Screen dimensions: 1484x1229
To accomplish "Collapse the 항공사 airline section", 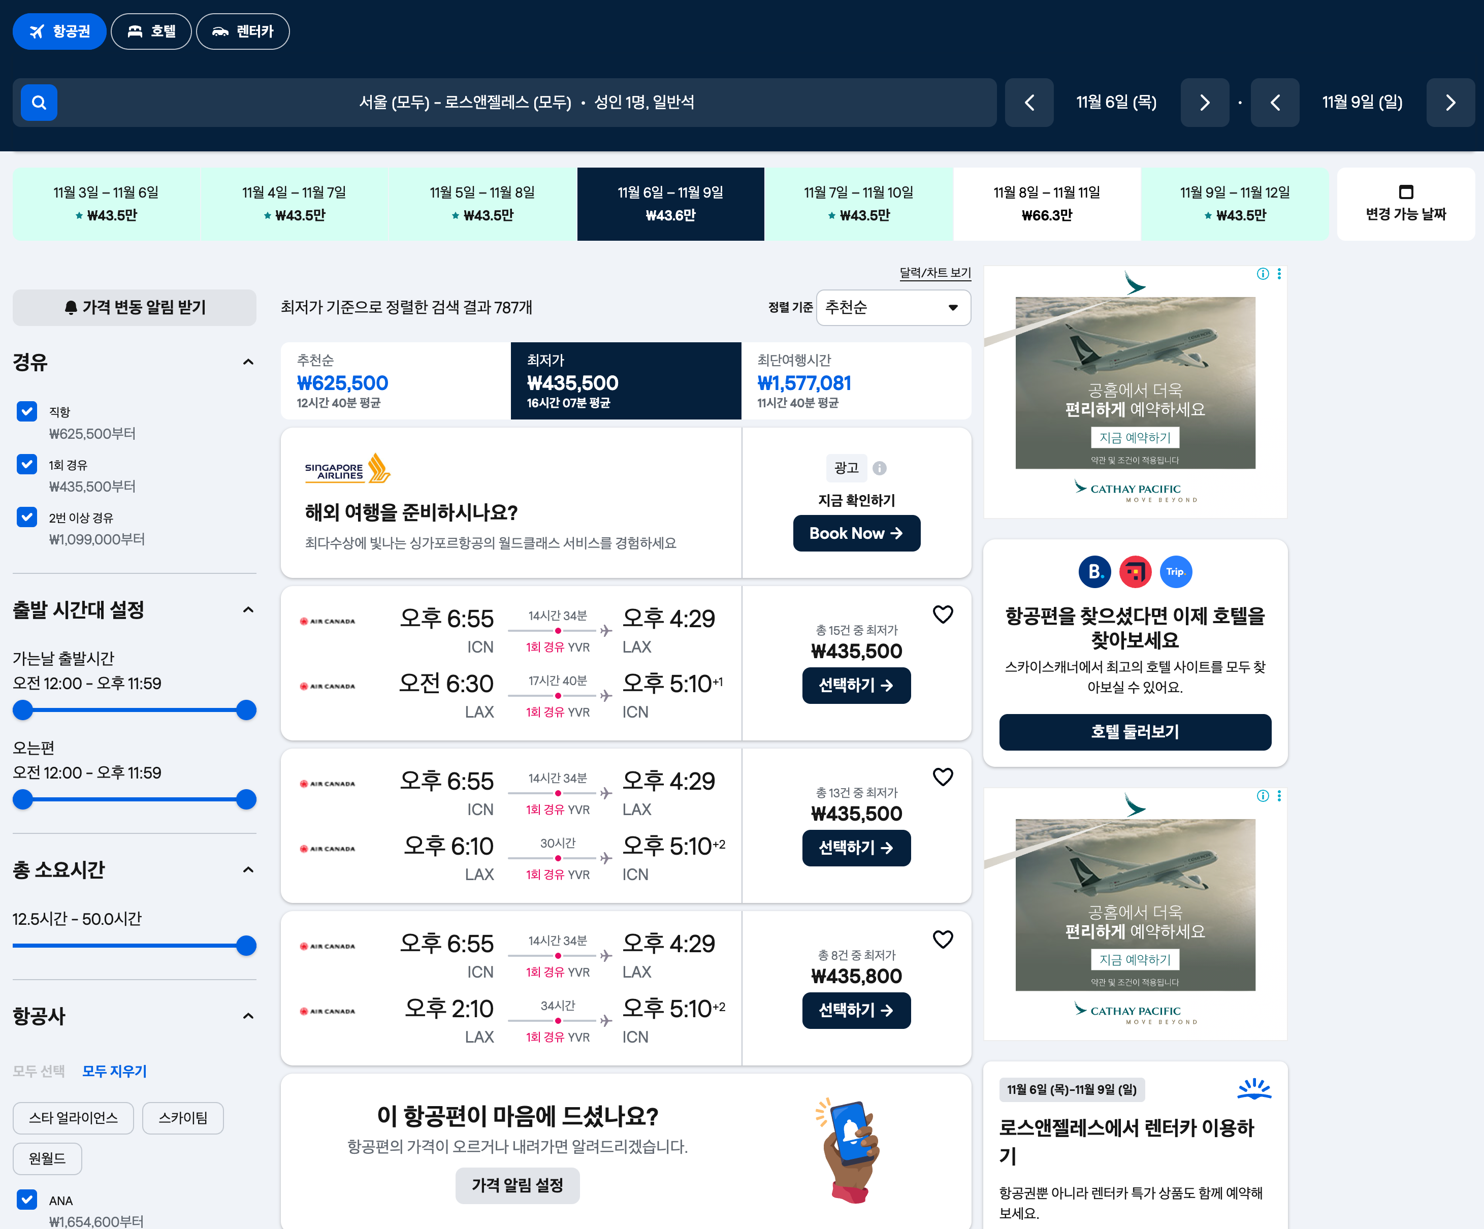I will (248, 1016).
